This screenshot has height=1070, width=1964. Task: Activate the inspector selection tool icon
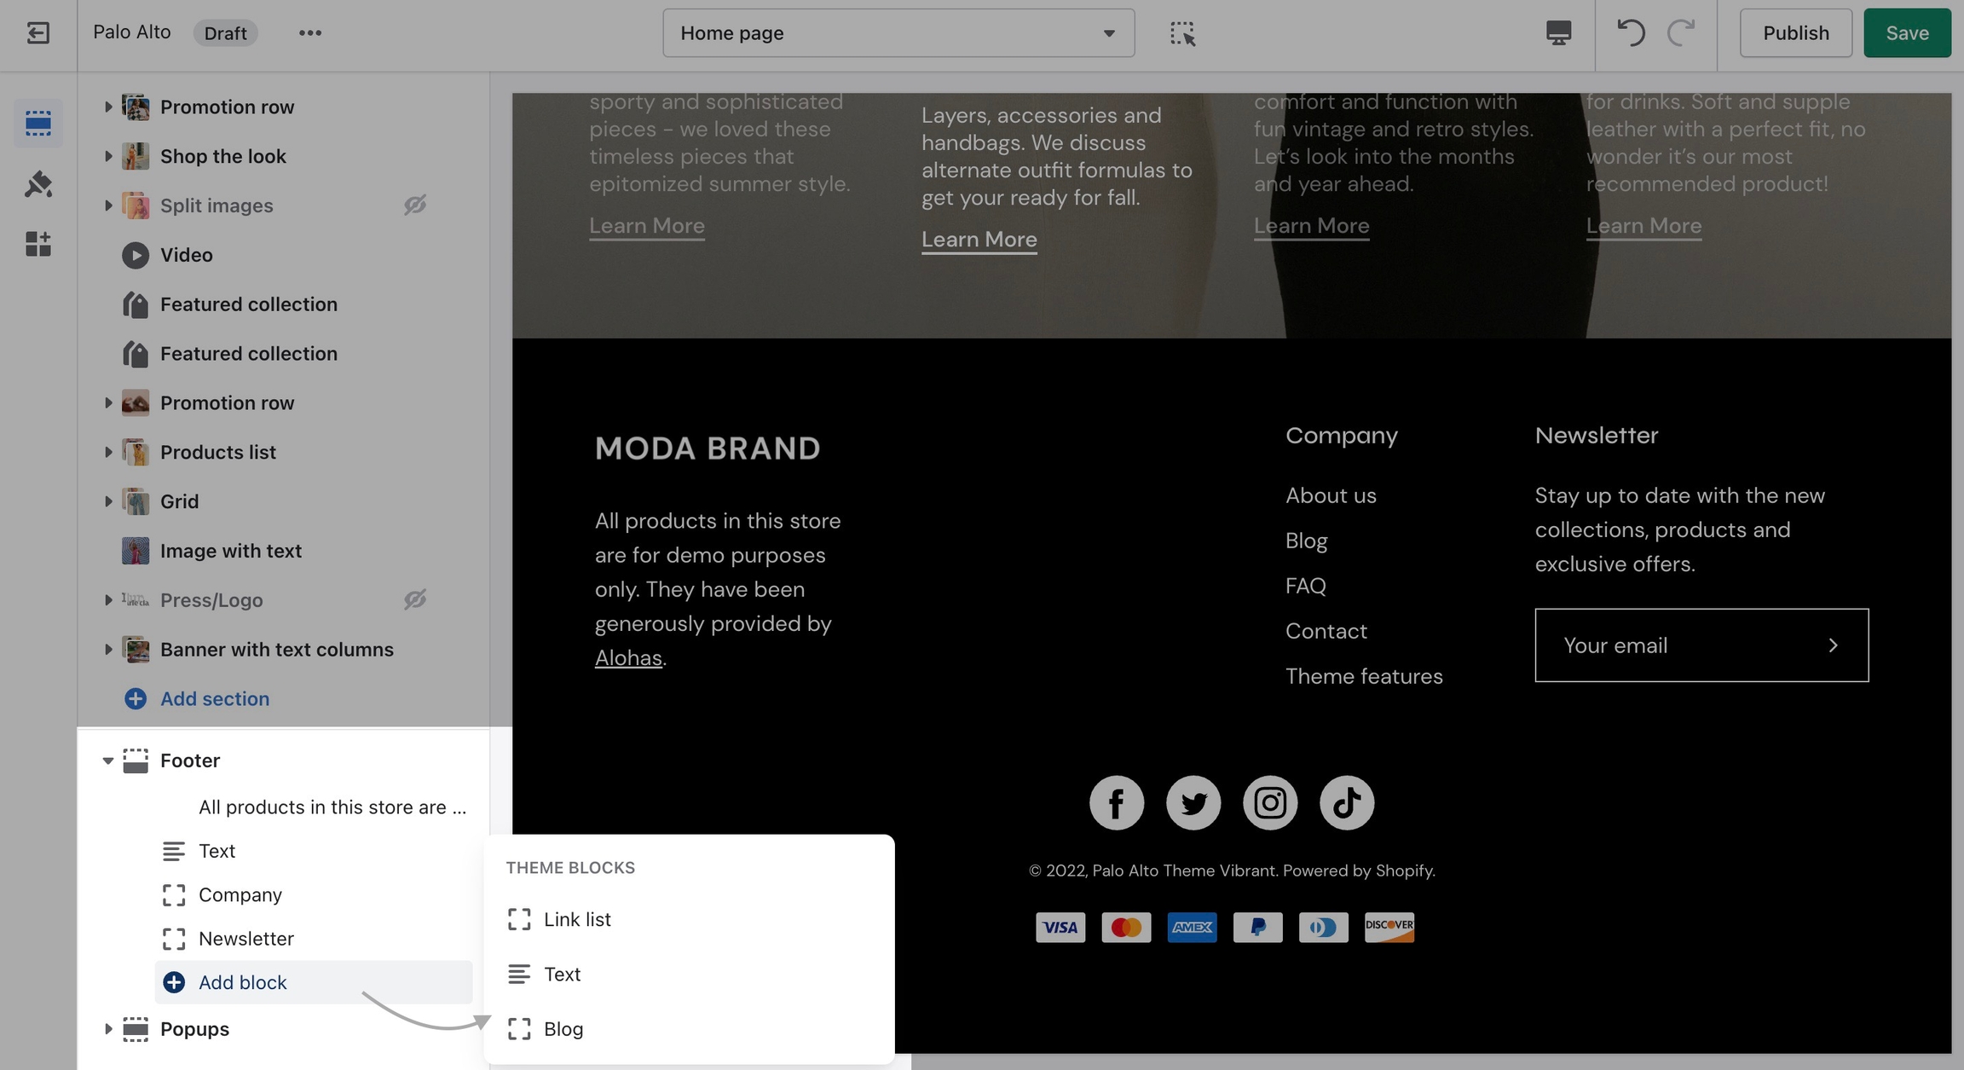coord(1182,33)
